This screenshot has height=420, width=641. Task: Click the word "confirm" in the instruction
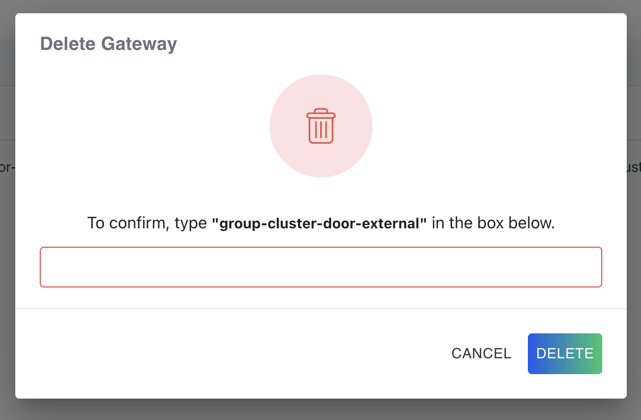coord(140,223)
